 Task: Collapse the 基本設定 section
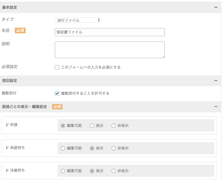(216, 7)
